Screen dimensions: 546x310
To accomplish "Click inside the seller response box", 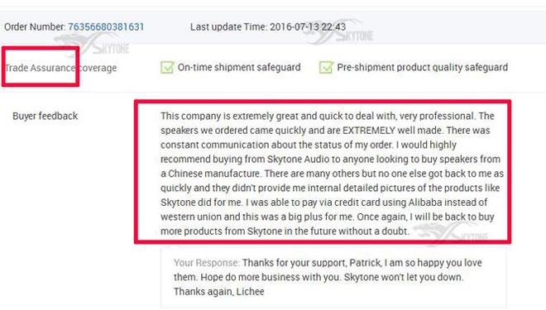I will (333, 277).
